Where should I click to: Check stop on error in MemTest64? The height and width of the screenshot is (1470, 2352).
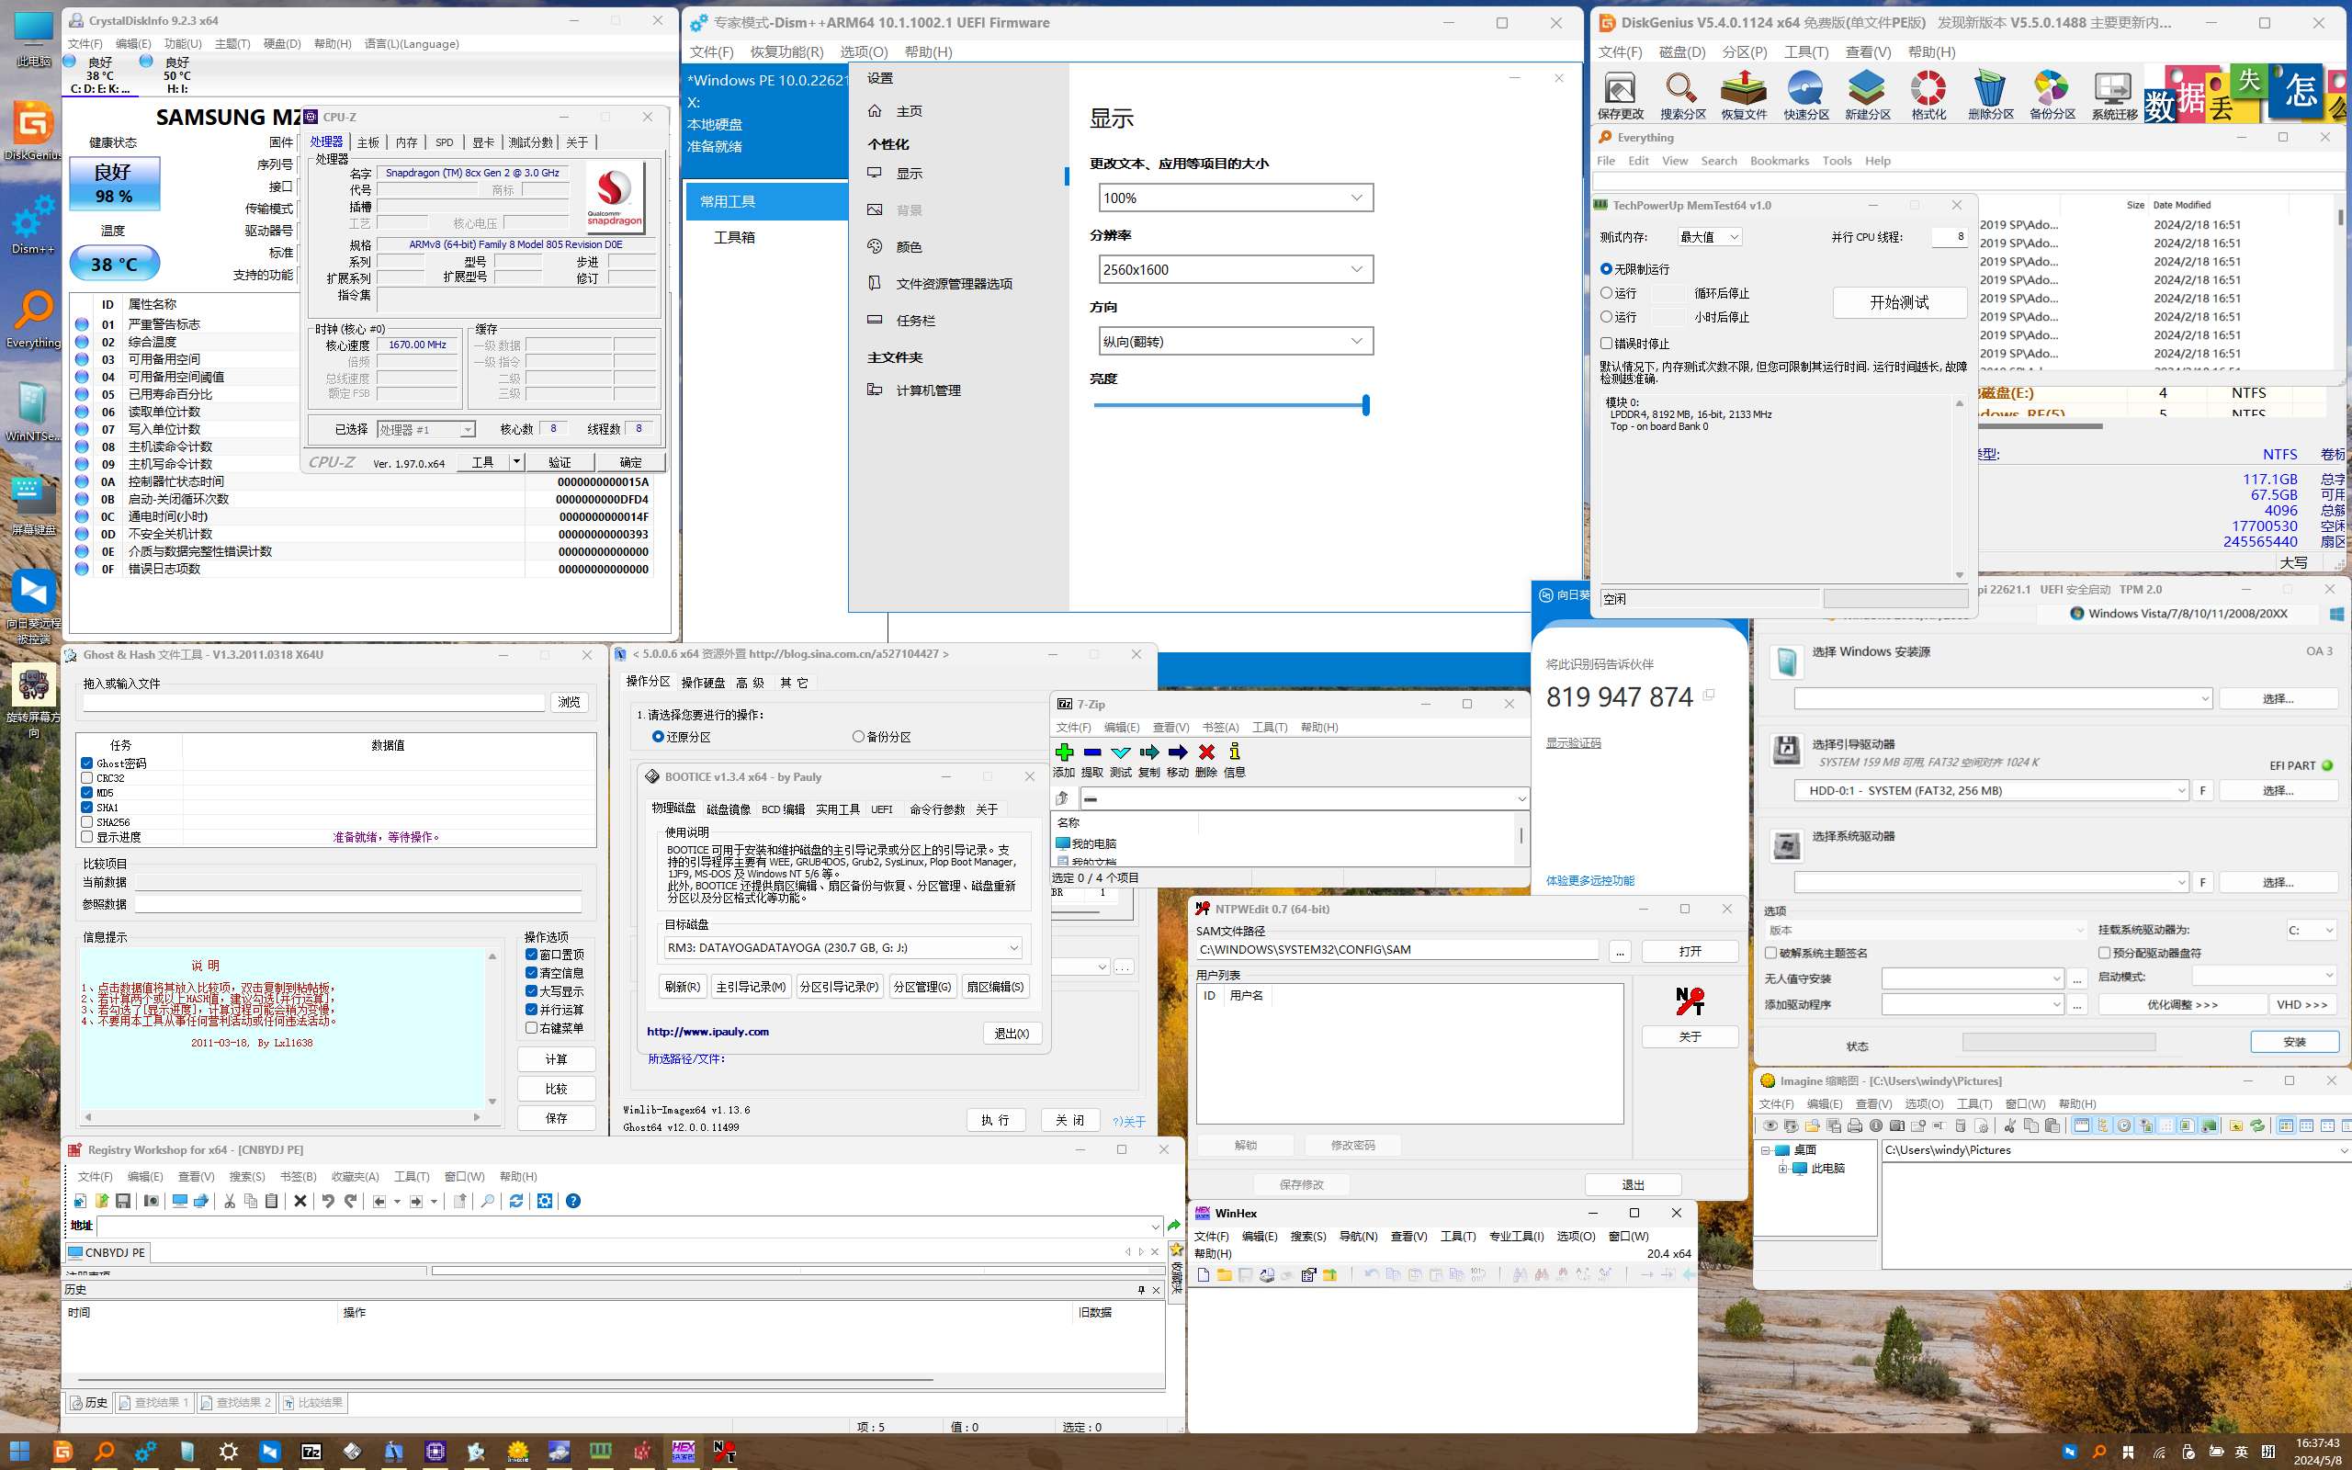1607,344
